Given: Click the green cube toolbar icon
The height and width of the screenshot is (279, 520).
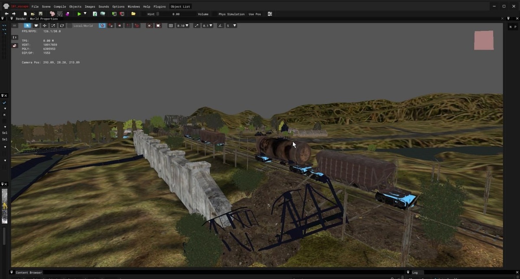Looking at the screenshot, I should click(x=114, y=14).
